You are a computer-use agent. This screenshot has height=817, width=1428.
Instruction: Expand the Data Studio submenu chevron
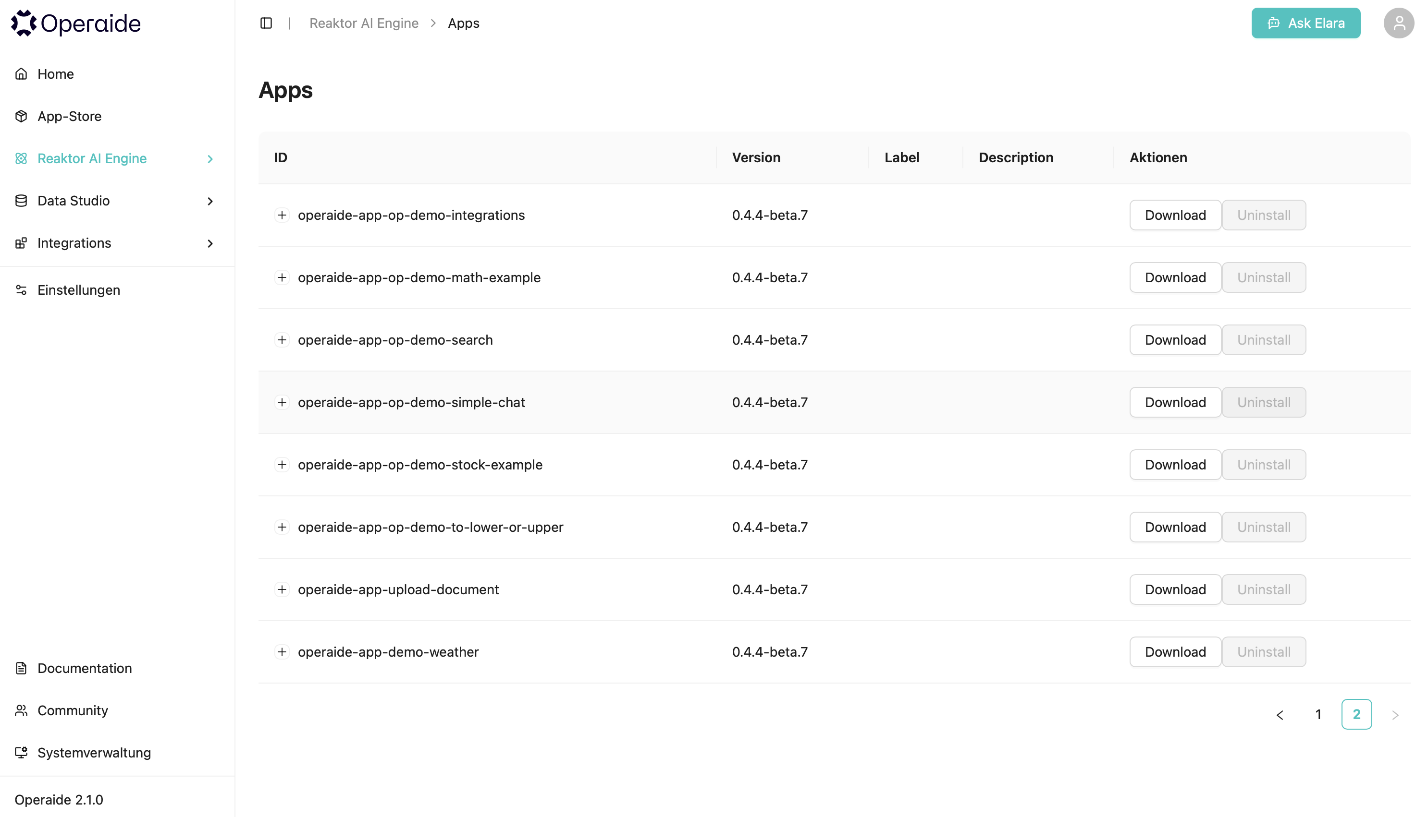coord(210,201)
